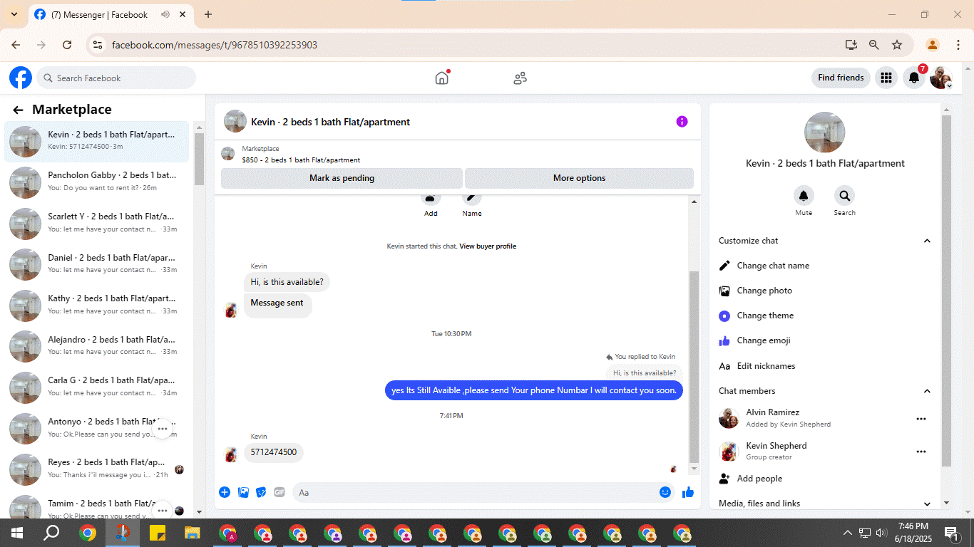
Task: Search in conversation using the magnifier icon
Action: click(844, 196)
